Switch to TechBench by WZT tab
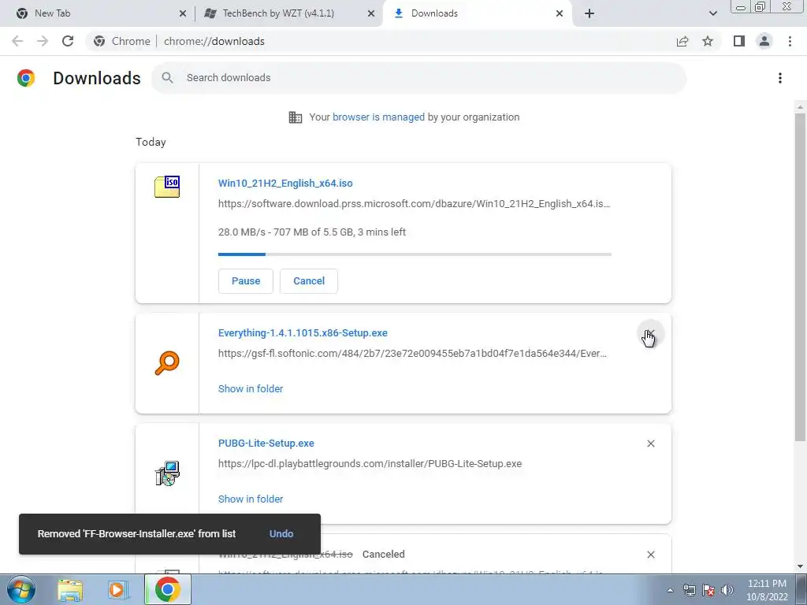Screen dimensions: 807x605 288,13
